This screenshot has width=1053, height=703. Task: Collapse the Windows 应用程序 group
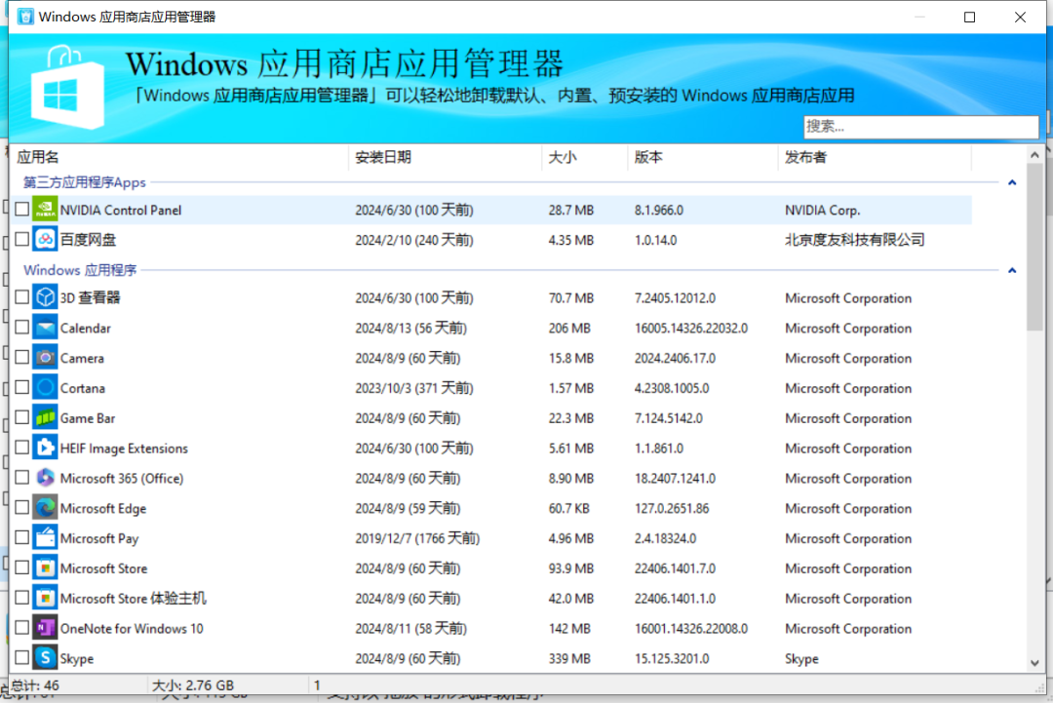click(1012, 270)
